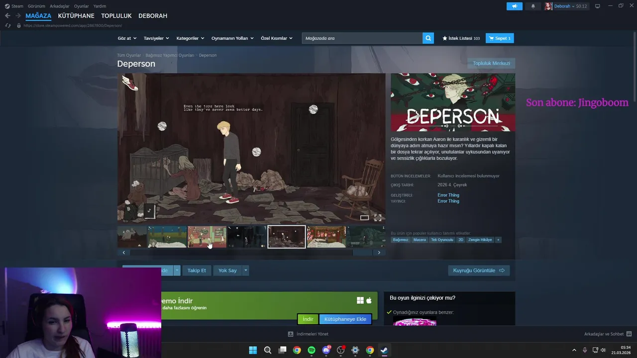Switch to the KÜTÜPHANE tab

76,16
